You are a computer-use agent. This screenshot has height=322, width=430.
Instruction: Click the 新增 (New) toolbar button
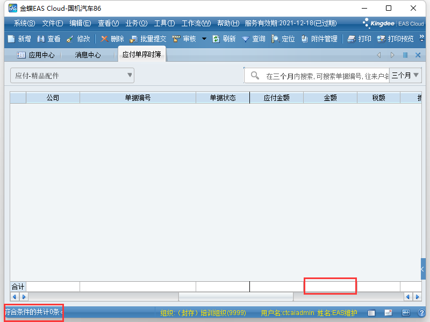19,39
